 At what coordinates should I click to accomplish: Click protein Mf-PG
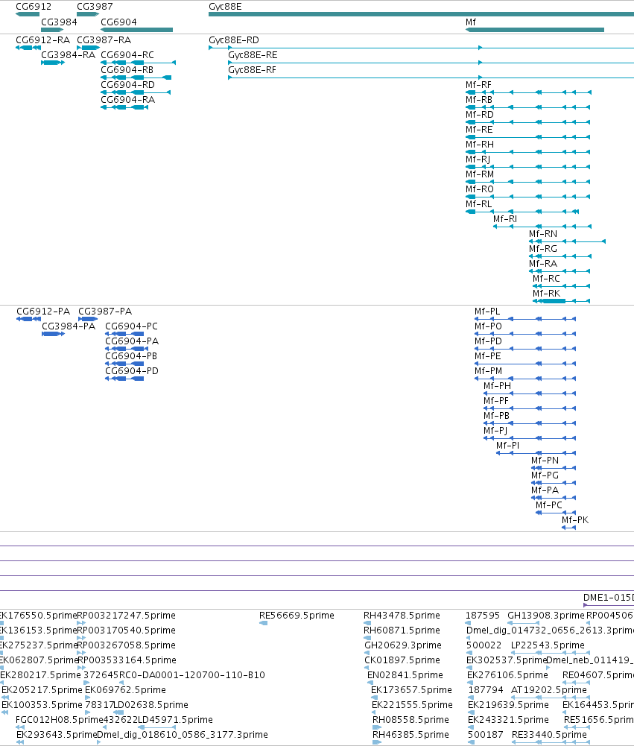[x=545, y=475]
